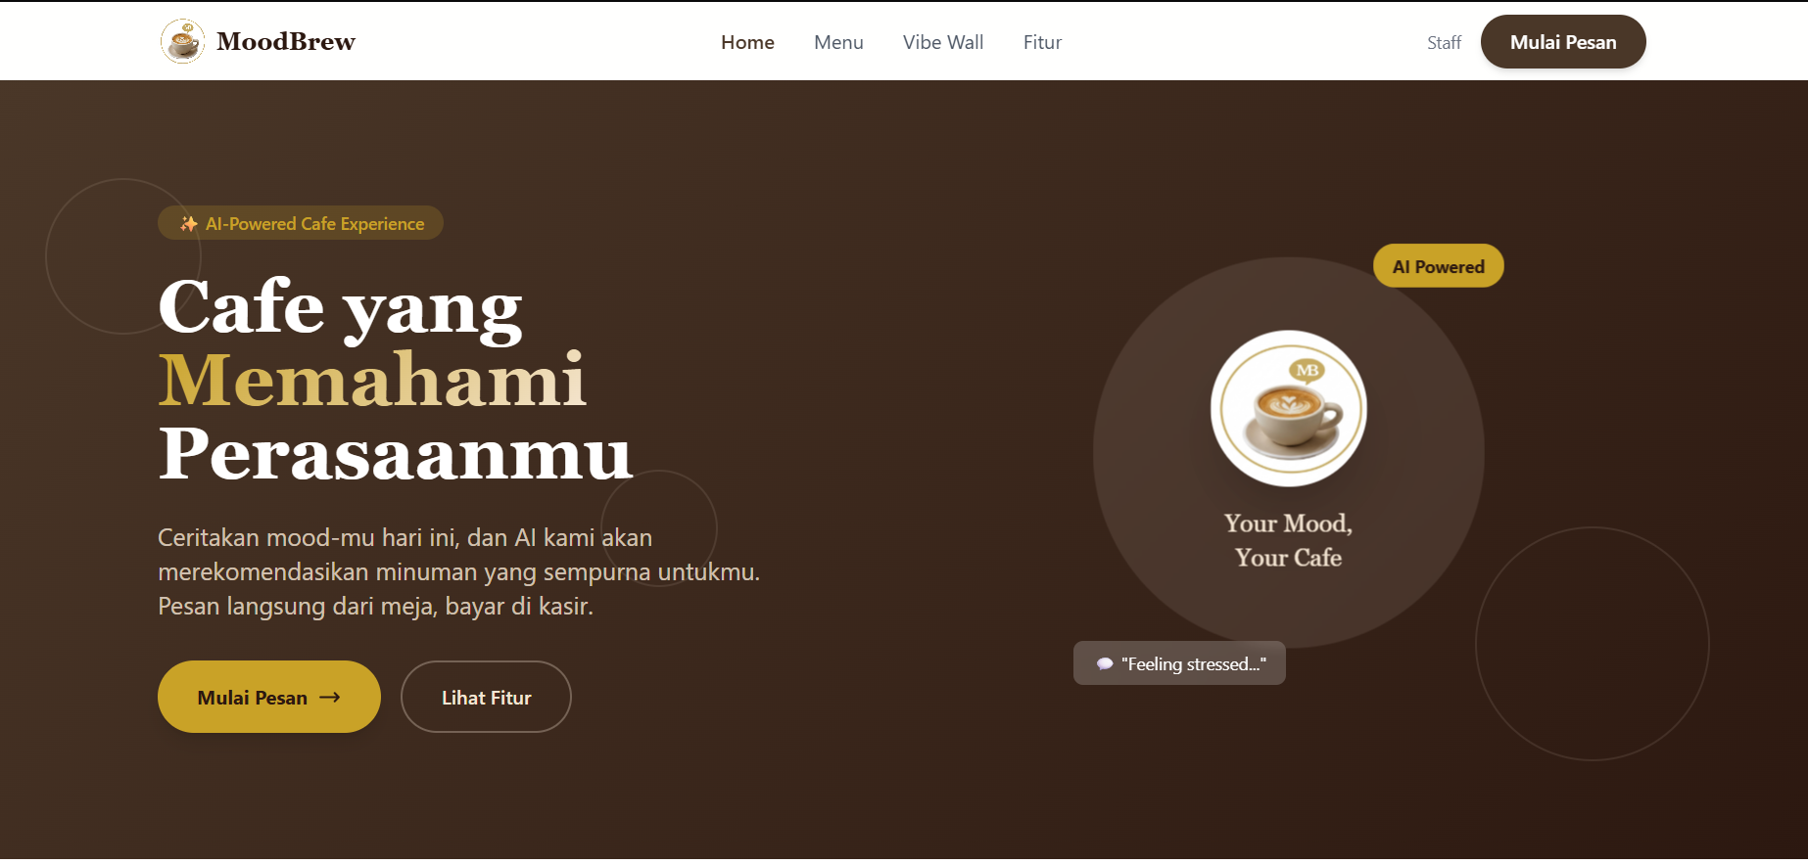This screenshot has width=1808, height=864.
Task: Click the arrow icon in Mulai Pesan
Action: 330,698
